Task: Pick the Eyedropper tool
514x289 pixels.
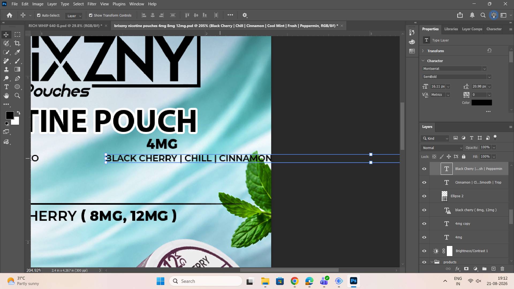Action: (x=17, y=52)
